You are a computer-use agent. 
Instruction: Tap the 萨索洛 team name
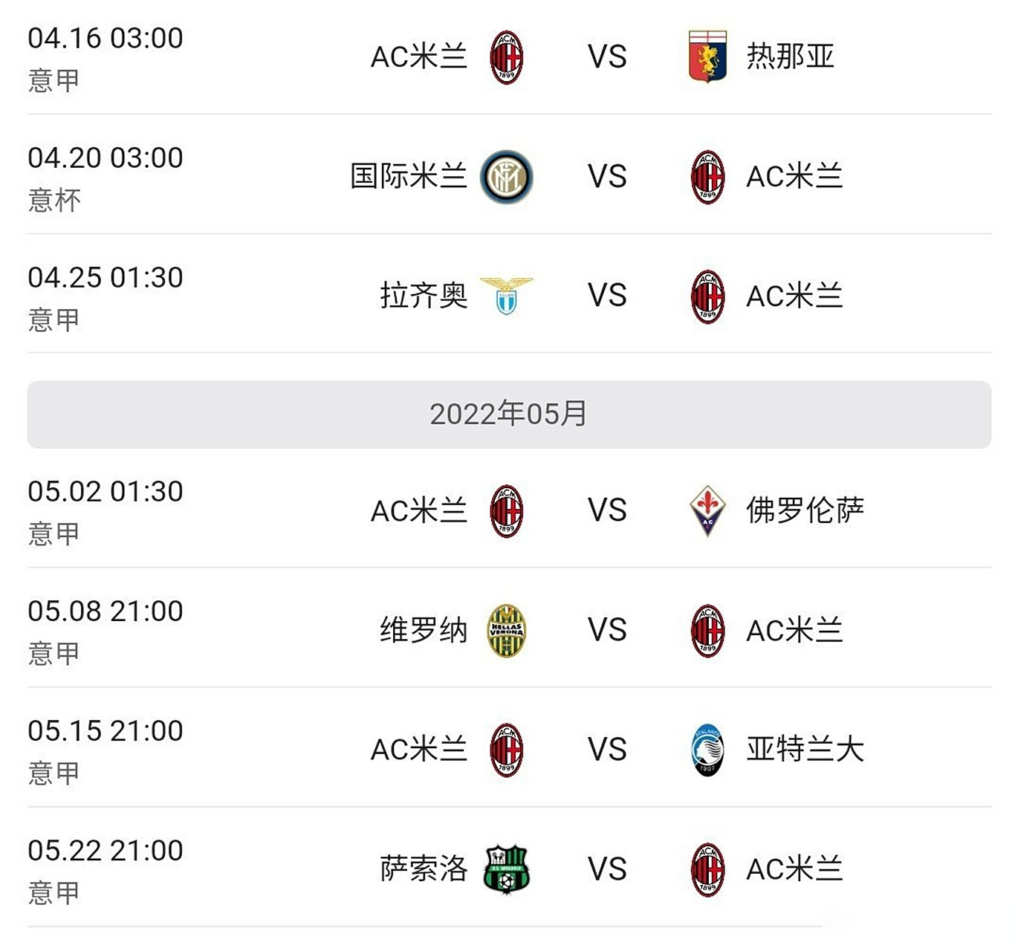pos(424,869)
